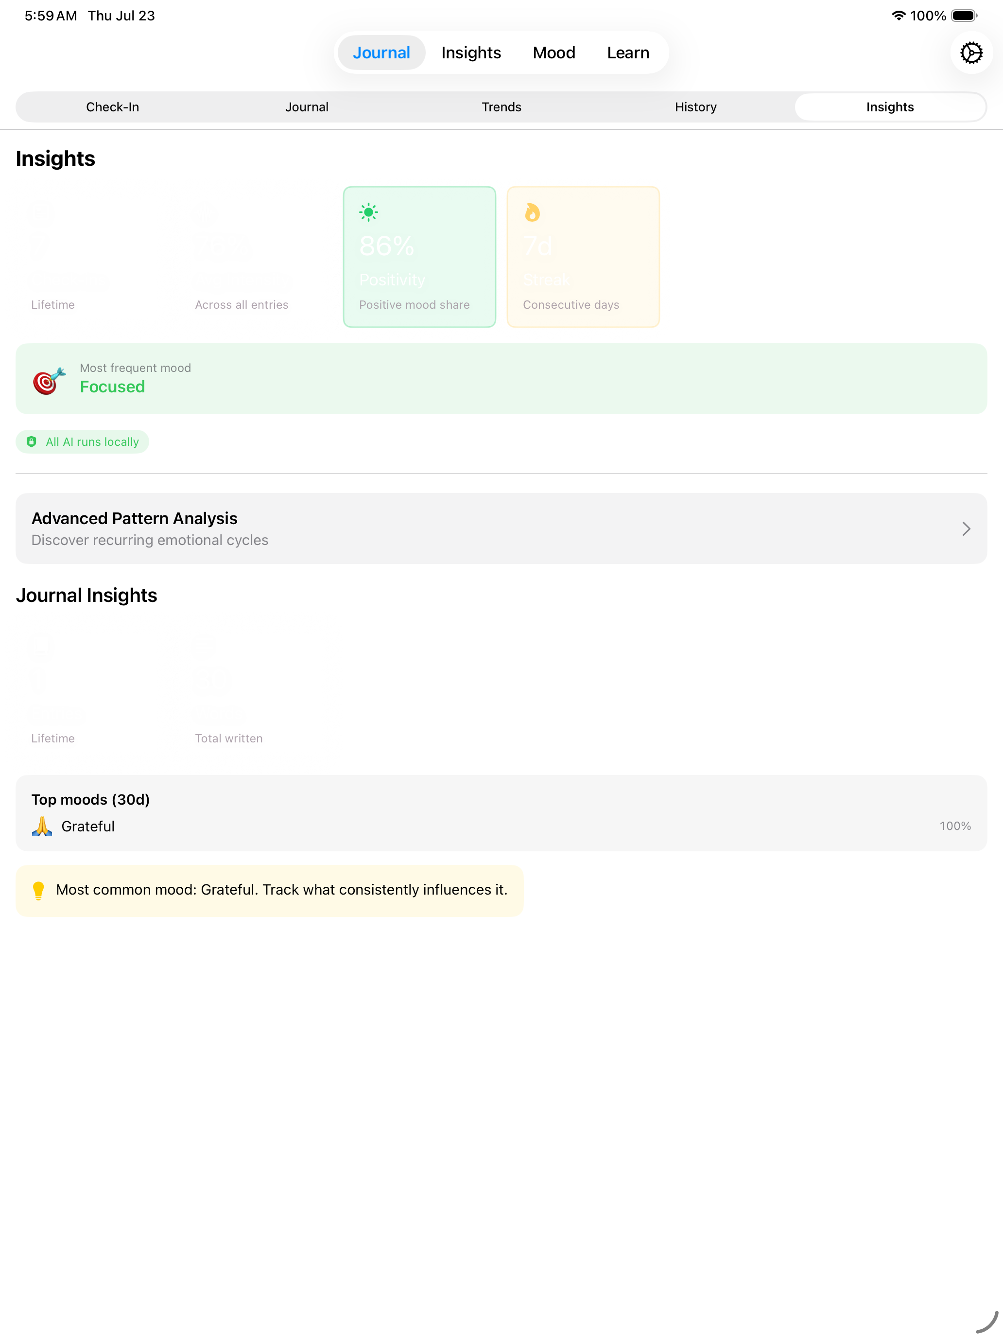Open the 86% Positivity card
This screenshot has height=1338, width=1003.
click(x=419, y=257)
